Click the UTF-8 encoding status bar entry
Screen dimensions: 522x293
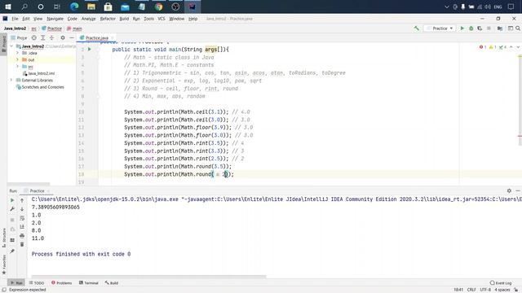click(x=485, y=290)
